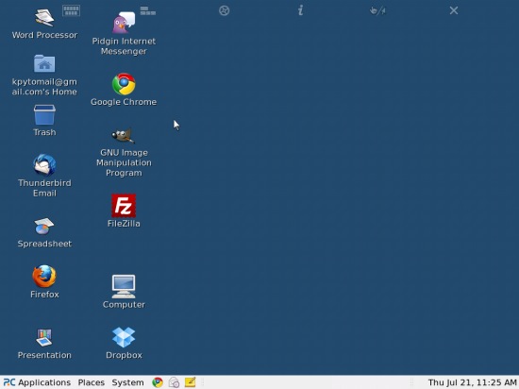Viewport: 519px width, 389px height.
Task: Open the Applications menu in bottom panel
Action: (x=37, y=382)
